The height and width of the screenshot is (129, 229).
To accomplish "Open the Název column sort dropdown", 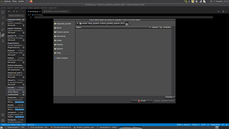I will pos(150,27).
